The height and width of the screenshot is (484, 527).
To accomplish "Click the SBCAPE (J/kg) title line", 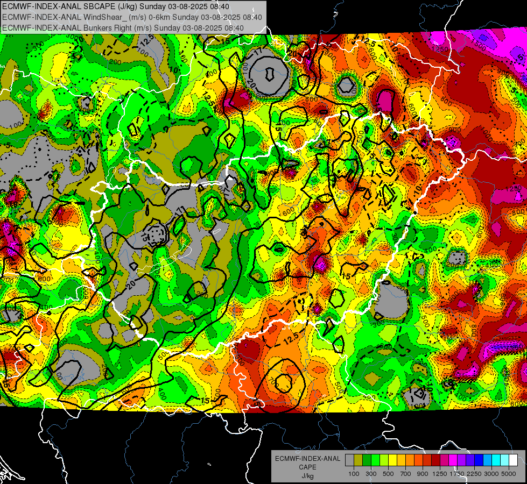I will coord(116,6).
